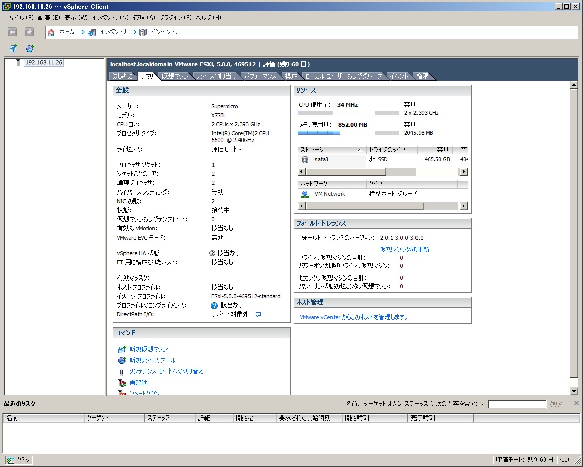Screen dimensions: 583x467
Task: Click the VM Network row name
Action: click(x=330, y=194)
